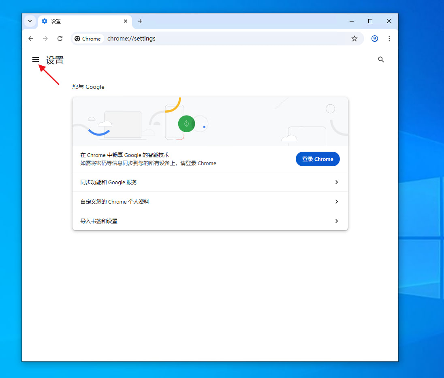This screenshot has height=378, width=444.
Task: Bookmark this page with the star icon
Action: pyautogui.click(x=354, y=39)
